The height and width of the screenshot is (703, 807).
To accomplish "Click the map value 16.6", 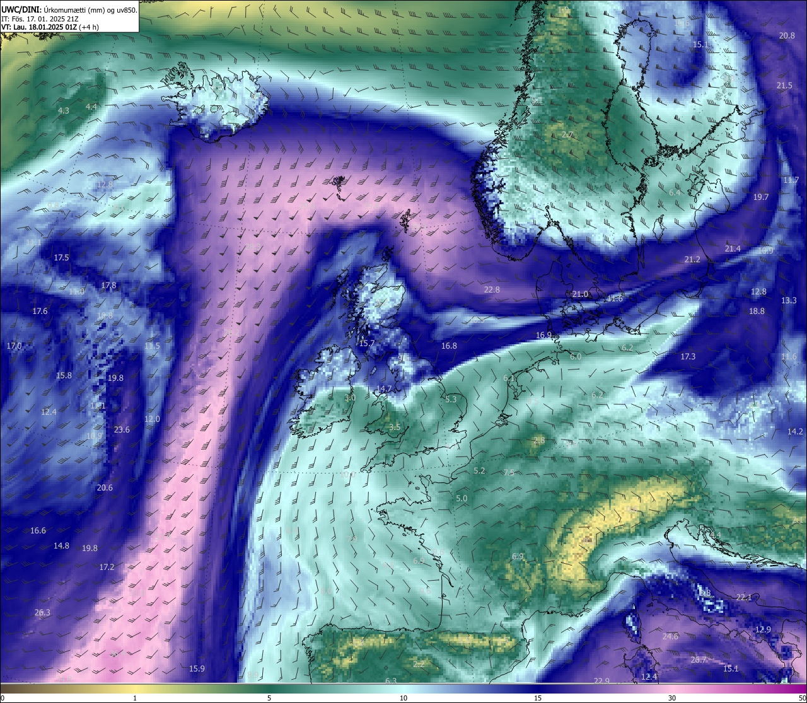I will (x=38, y=530).
